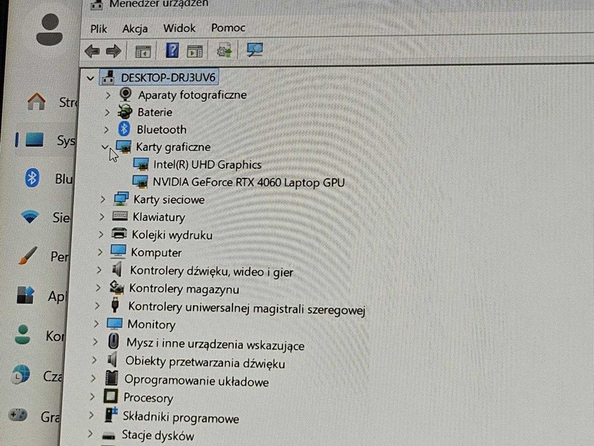This screenshot has width=594, height=446.
Task: Open Personalization paintbrush in Settings sidebar
Action: pos(28,255)
